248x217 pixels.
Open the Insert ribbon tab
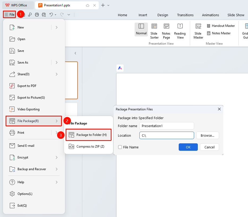click(x=143, y=15)
